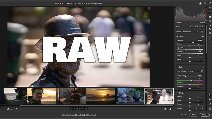Toggle Light panel visibility eye

pos(203,36)
